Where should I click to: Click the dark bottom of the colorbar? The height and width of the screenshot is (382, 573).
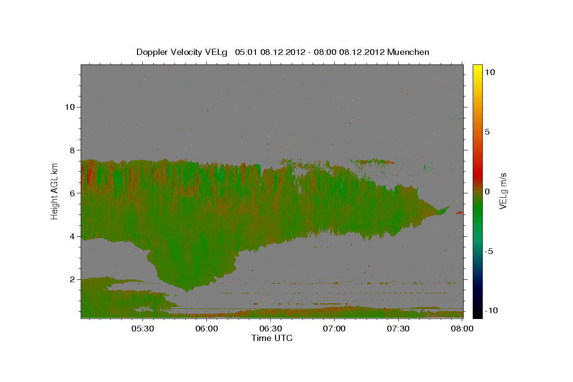477,310
